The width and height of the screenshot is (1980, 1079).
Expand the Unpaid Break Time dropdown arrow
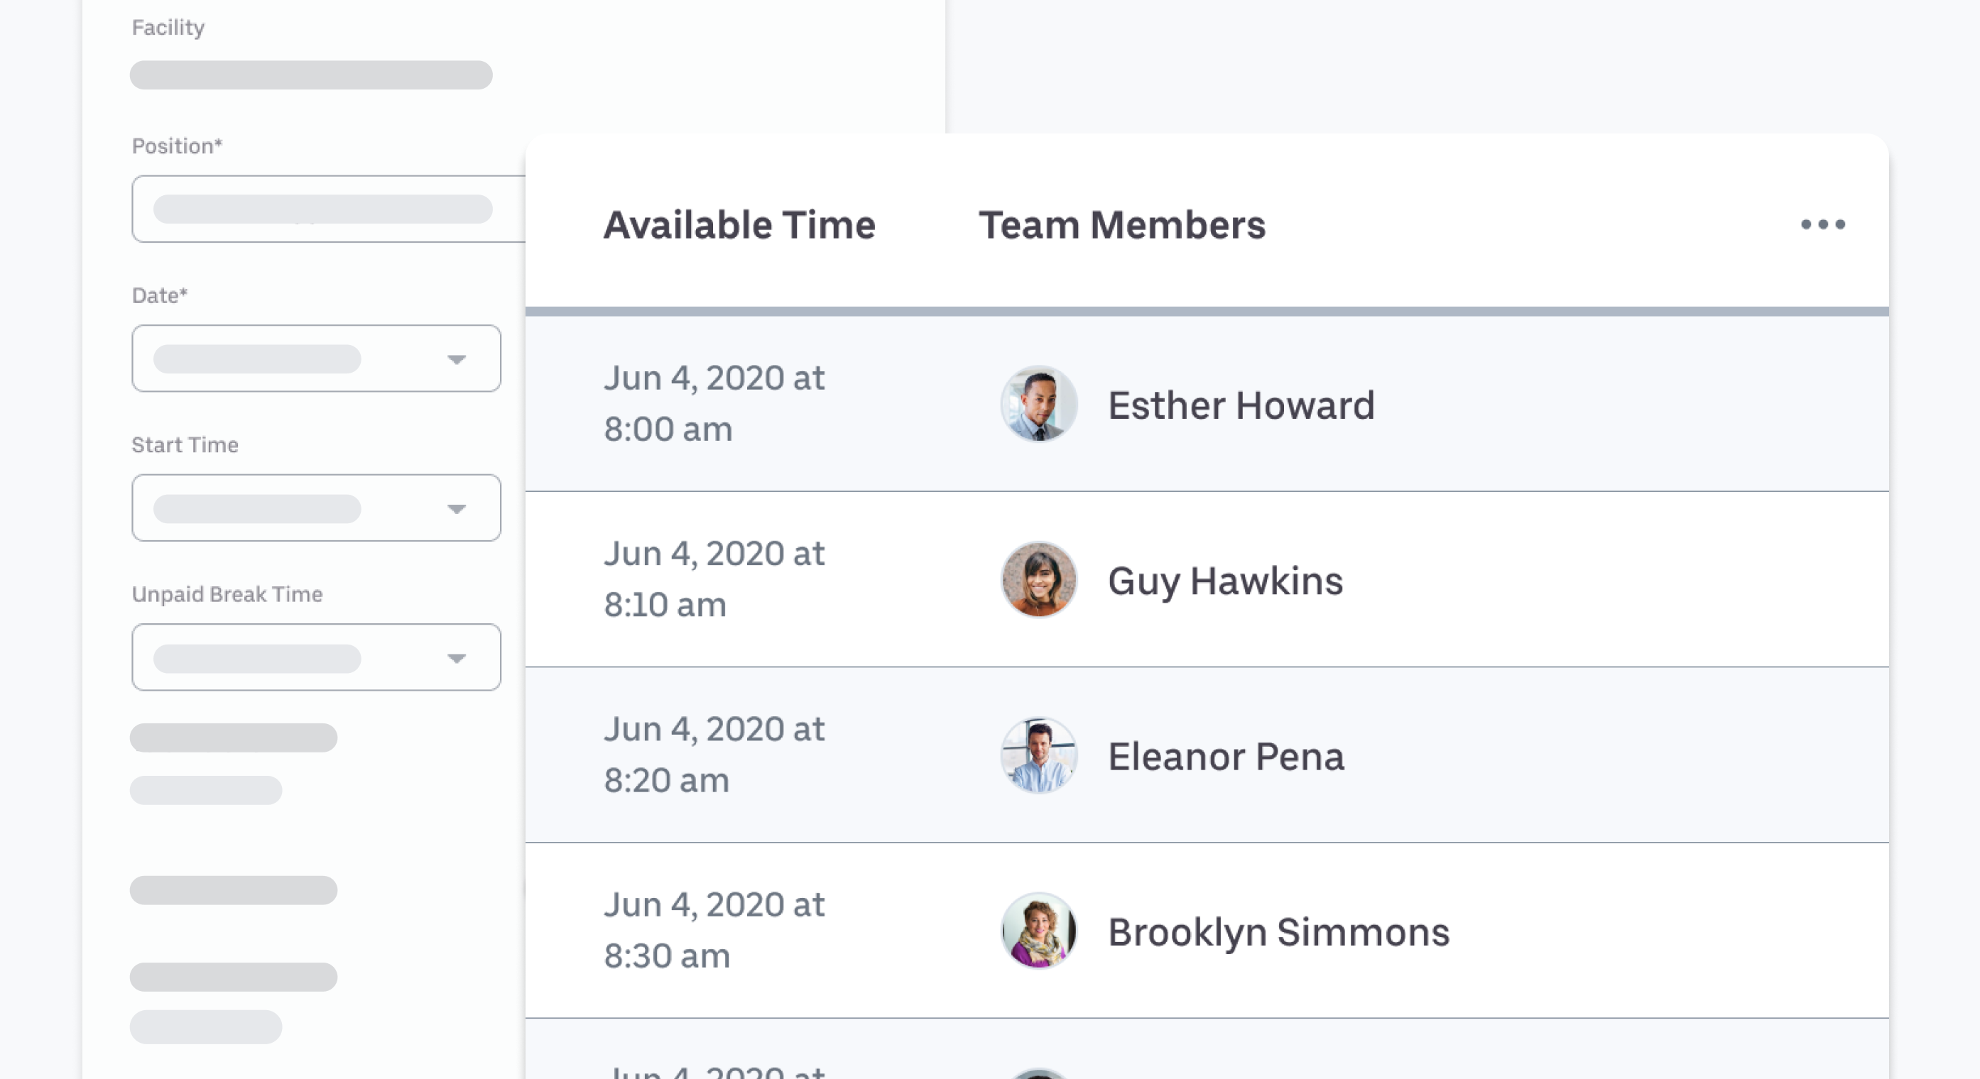click(x=457, y=658)
